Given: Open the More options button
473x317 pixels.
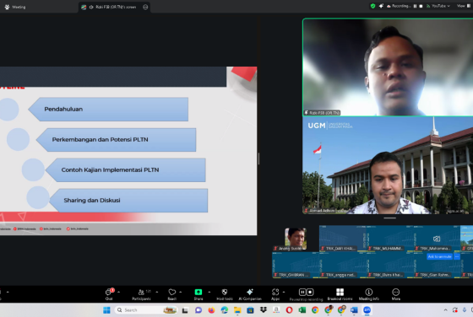Looking at the screenshot, I should [x=396, y=294].
